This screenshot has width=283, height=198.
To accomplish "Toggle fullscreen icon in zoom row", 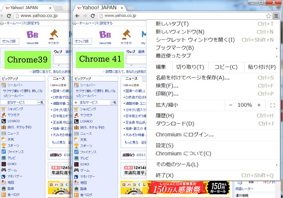I will (x=272, y=105).
